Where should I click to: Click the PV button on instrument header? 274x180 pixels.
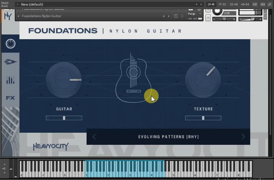click(x=265, y=18)
